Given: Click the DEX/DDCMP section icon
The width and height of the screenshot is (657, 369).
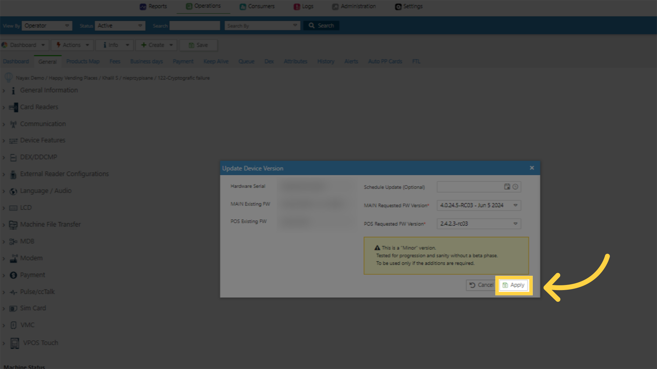Looking at the screenshot, I should (x=13, y=158).
